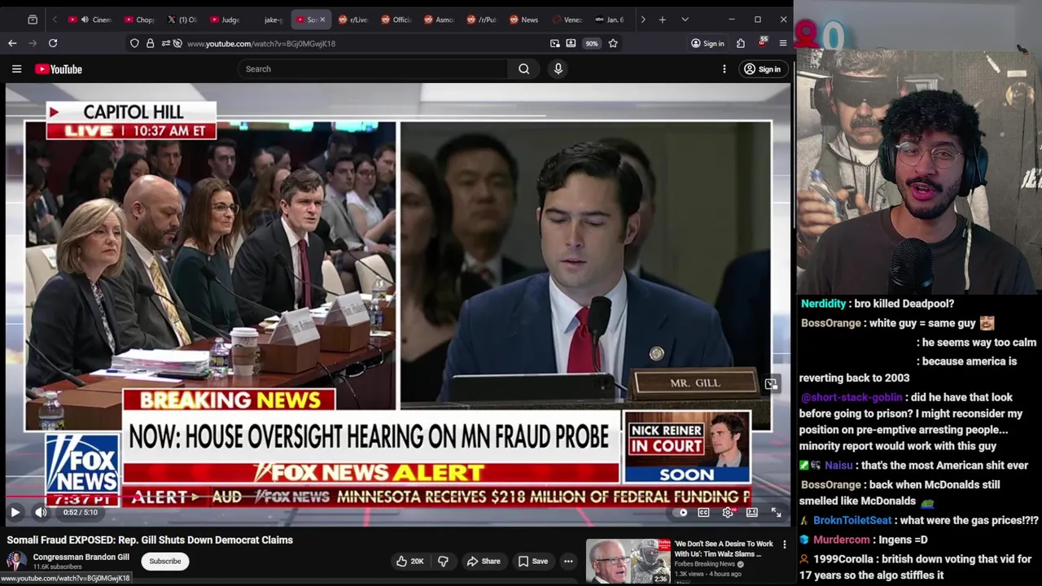Subscribe to Congressman Brandon Gill

click(x=164, y=561)
